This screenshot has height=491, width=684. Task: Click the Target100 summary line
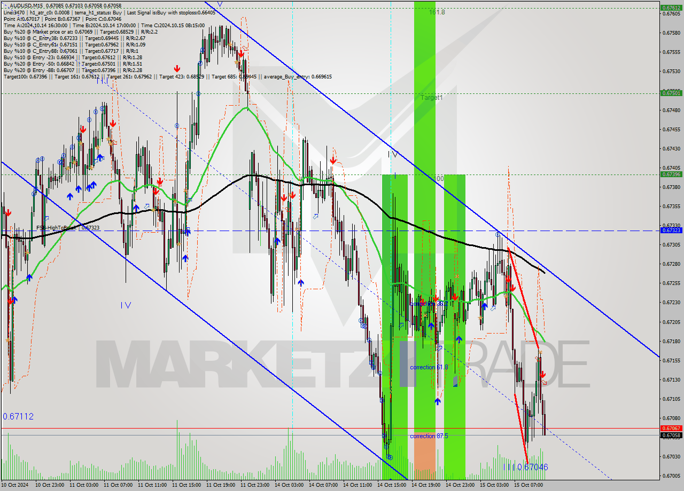click(167, 76)
